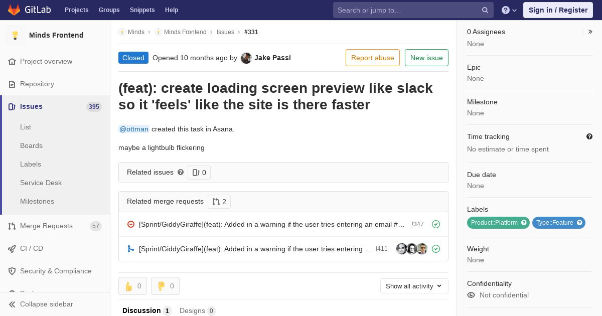Click Related issues help question icon

pyautogui.click(x=181, y=172)
